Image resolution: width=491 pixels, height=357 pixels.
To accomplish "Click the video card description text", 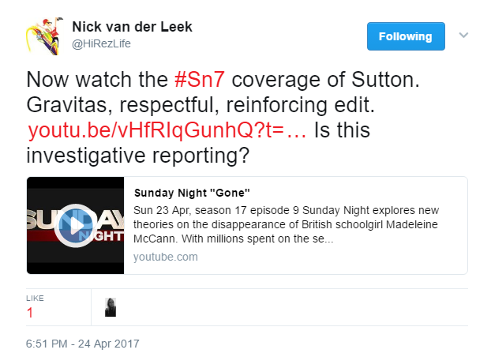I will [286, 224].
